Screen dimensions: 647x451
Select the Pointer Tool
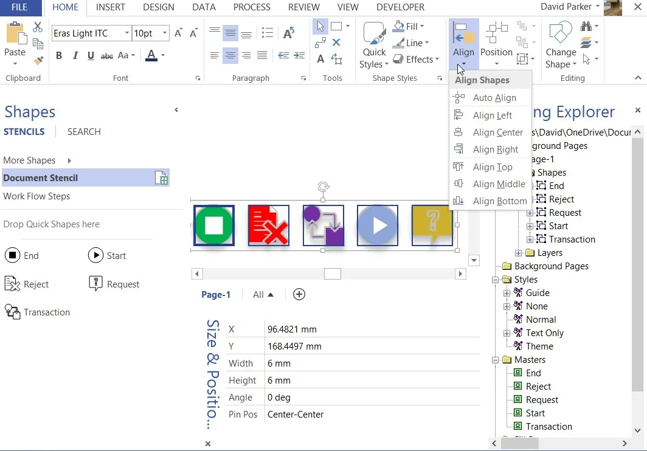(x=320, y=26)
